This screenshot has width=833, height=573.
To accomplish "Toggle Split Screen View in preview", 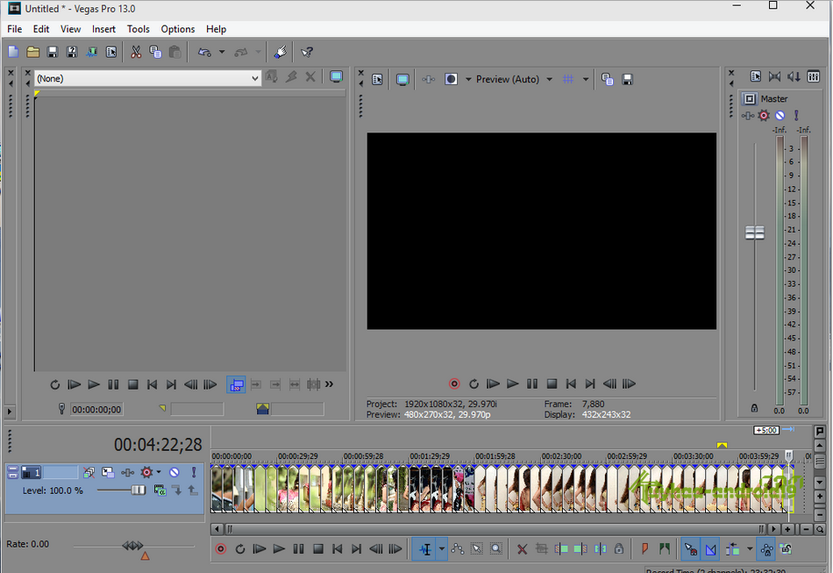I will pos(452,79).
